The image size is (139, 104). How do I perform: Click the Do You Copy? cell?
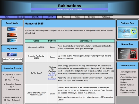[x=36, y=73]
